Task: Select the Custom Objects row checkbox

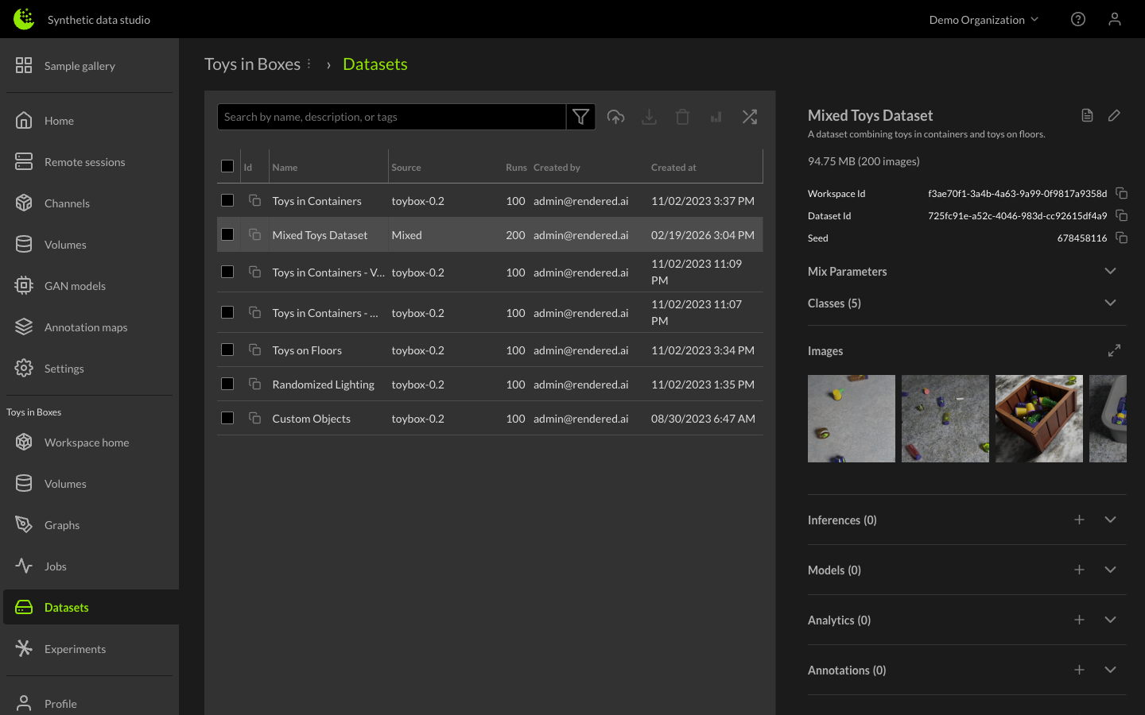Action: 227,418
